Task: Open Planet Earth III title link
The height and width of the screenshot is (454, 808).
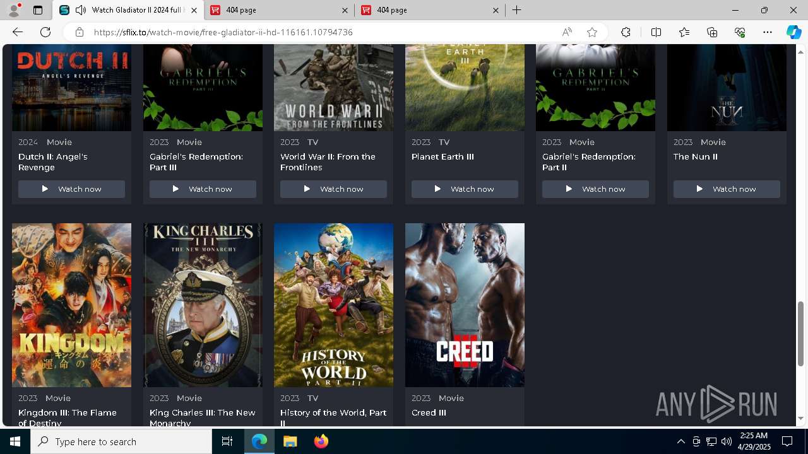Action: click(443, 156)
